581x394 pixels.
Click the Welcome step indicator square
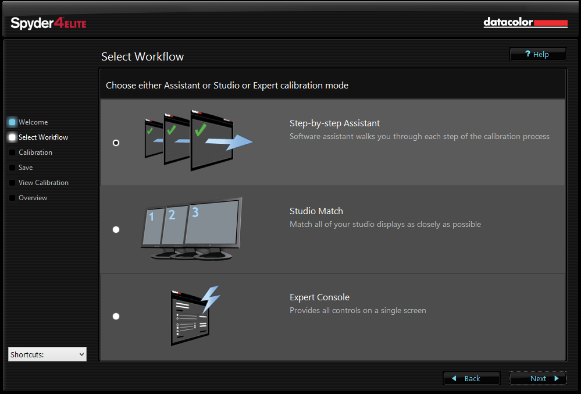(x=12, y=122)
